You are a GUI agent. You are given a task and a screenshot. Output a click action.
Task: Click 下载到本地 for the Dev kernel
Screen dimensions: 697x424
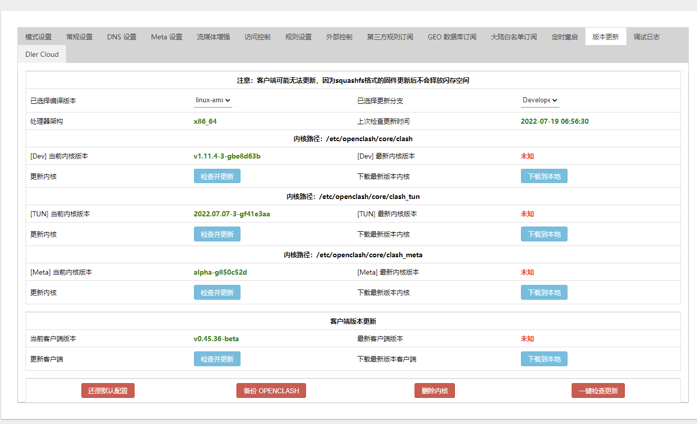pos(544,175)
